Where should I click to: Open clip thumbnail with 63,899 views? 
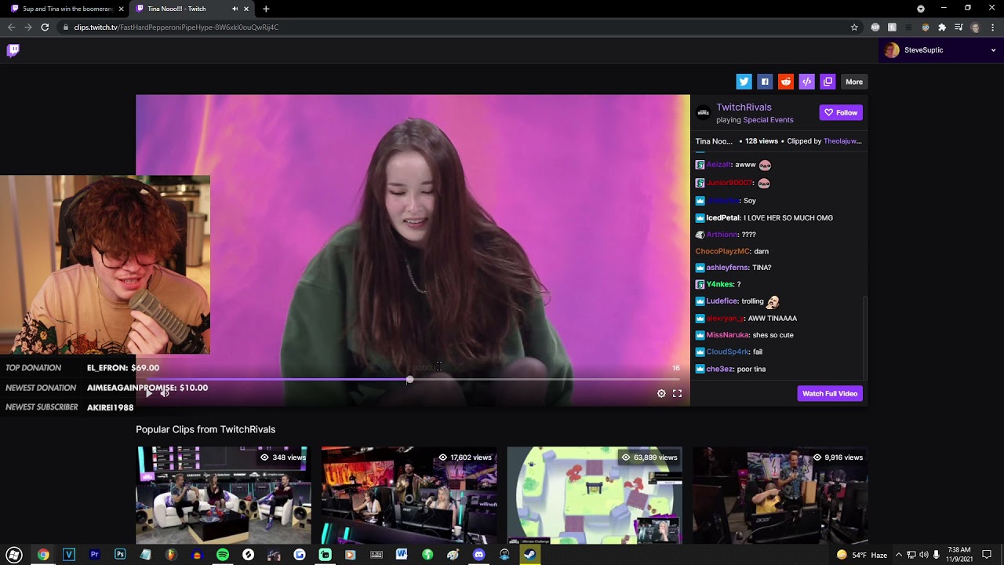pos(595,495)
